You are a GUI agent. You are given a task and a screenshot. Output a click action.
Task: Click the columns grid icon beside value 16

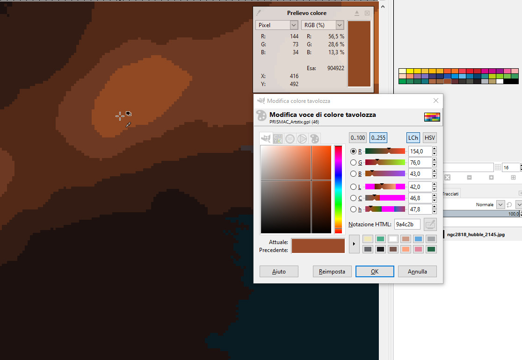coord(498,167)
